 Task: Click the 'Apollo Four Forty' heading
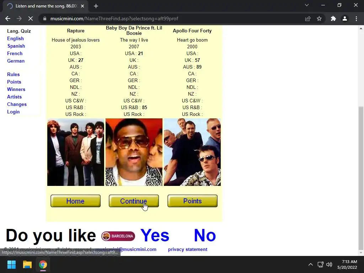[192, 31]
